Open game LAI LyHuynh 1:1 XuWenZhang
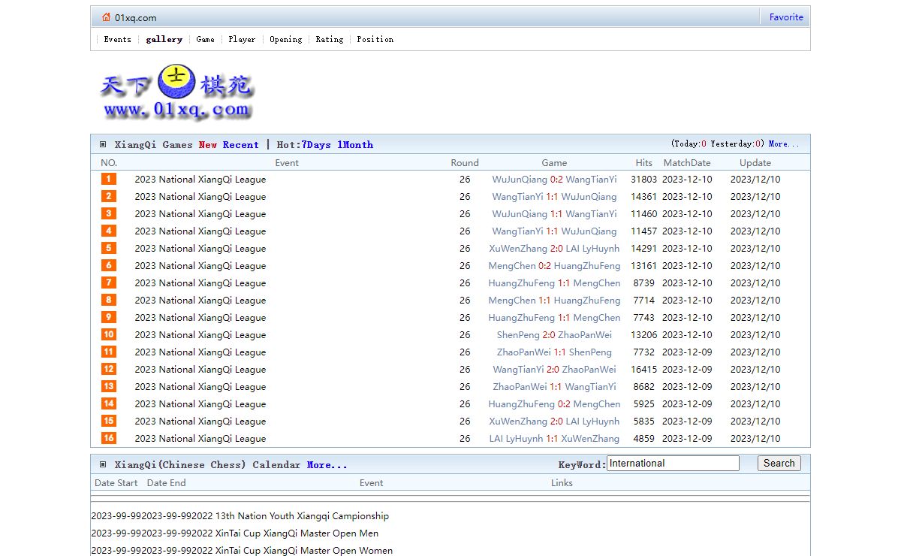This screenshot has height=556, width=901. click(554, 439)
